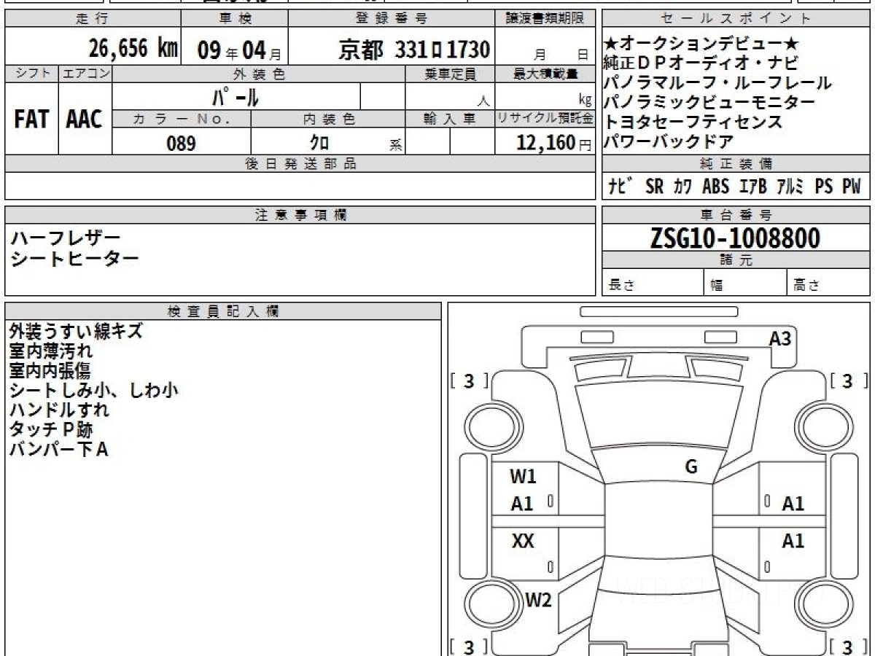Click the 純正装備 header
875x656 pixels.
[x=736, y=164]
